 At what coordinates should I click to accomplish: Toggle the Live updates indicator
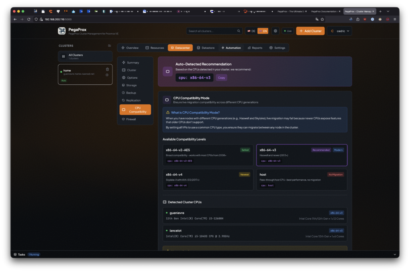point(287,31)
